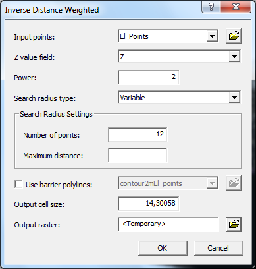The height and width of the screenshot is (269, 256).
Task: Click the empty Maximum distance field
Action: tap(138, 155)
